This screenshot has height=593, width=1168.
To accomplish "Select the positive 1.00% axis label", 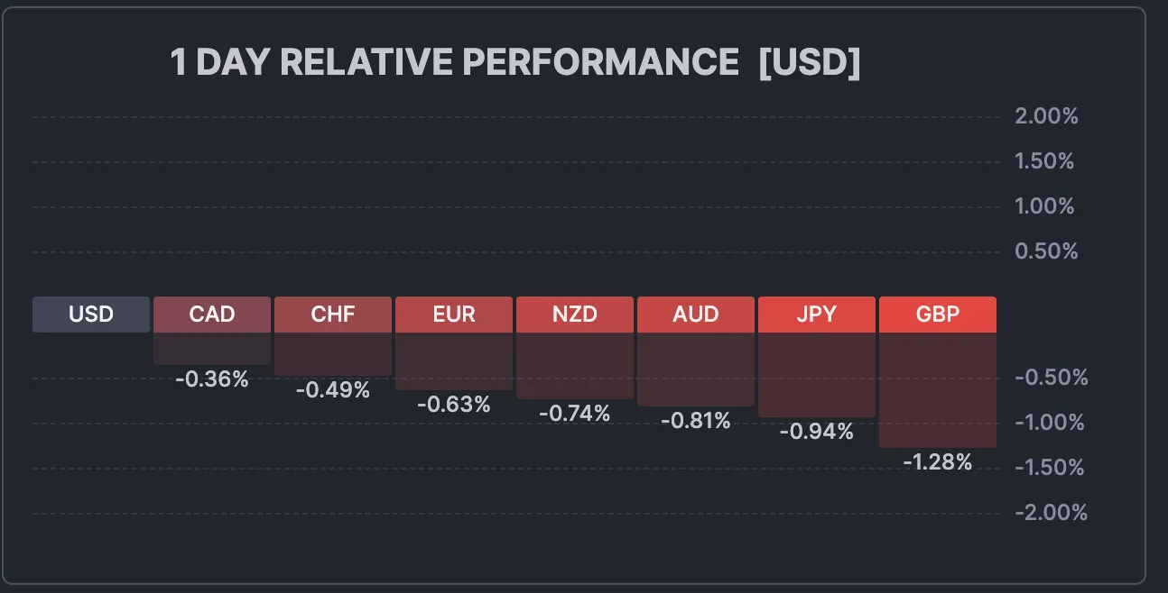I will point(1044,206).
